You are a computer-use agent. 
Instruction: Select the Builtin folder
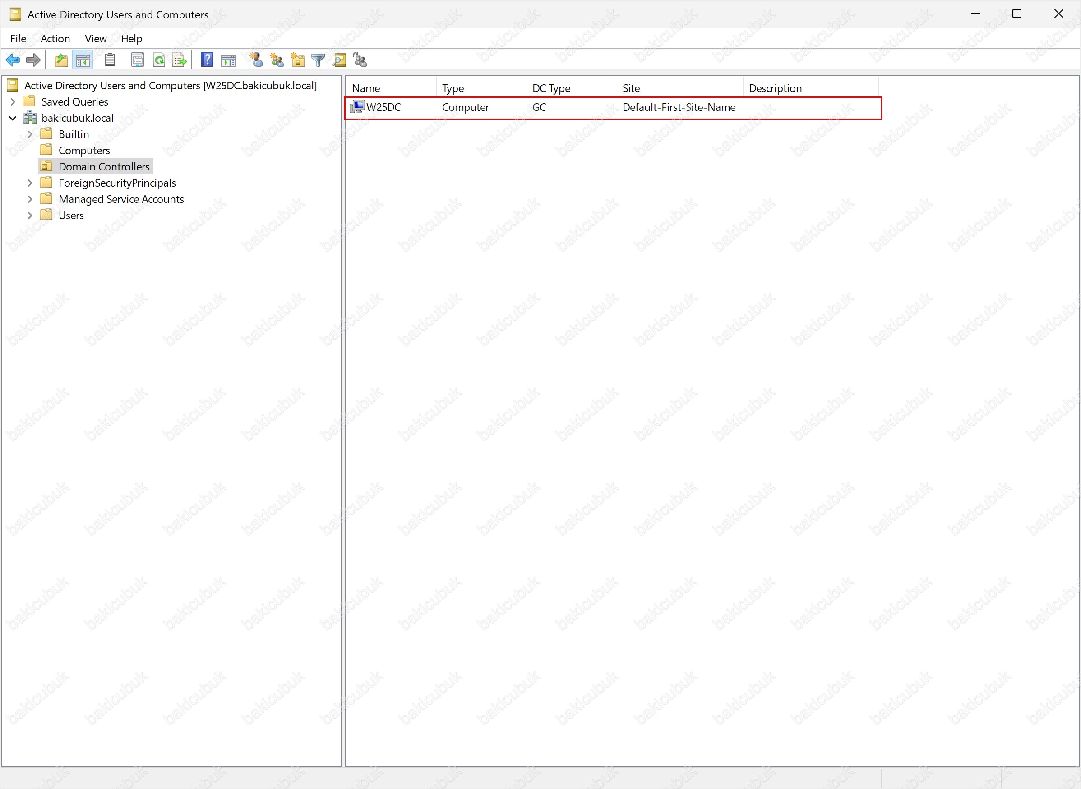coord(74,134)
